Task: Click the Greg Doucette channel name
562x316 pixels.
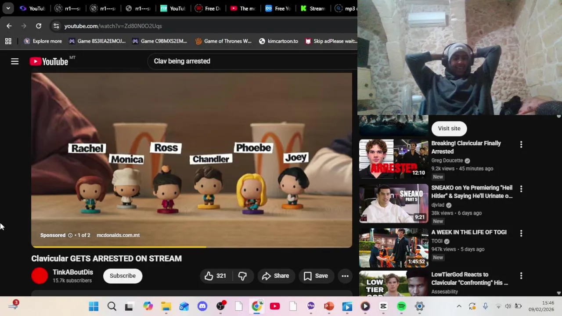Action: coord(447,161)
